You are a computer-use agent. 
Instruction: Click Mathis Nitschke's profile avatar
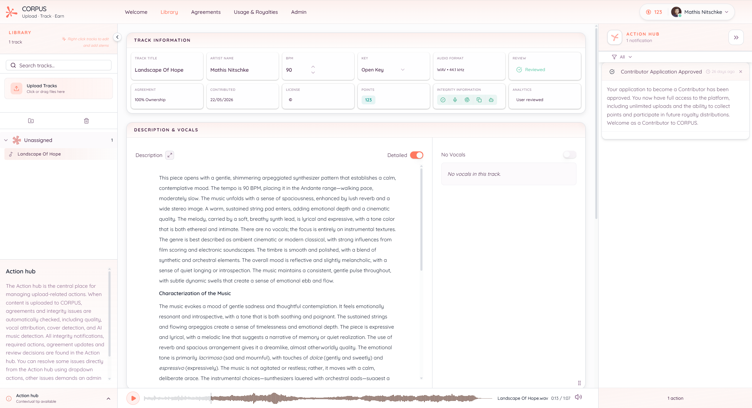pos(676,12)
